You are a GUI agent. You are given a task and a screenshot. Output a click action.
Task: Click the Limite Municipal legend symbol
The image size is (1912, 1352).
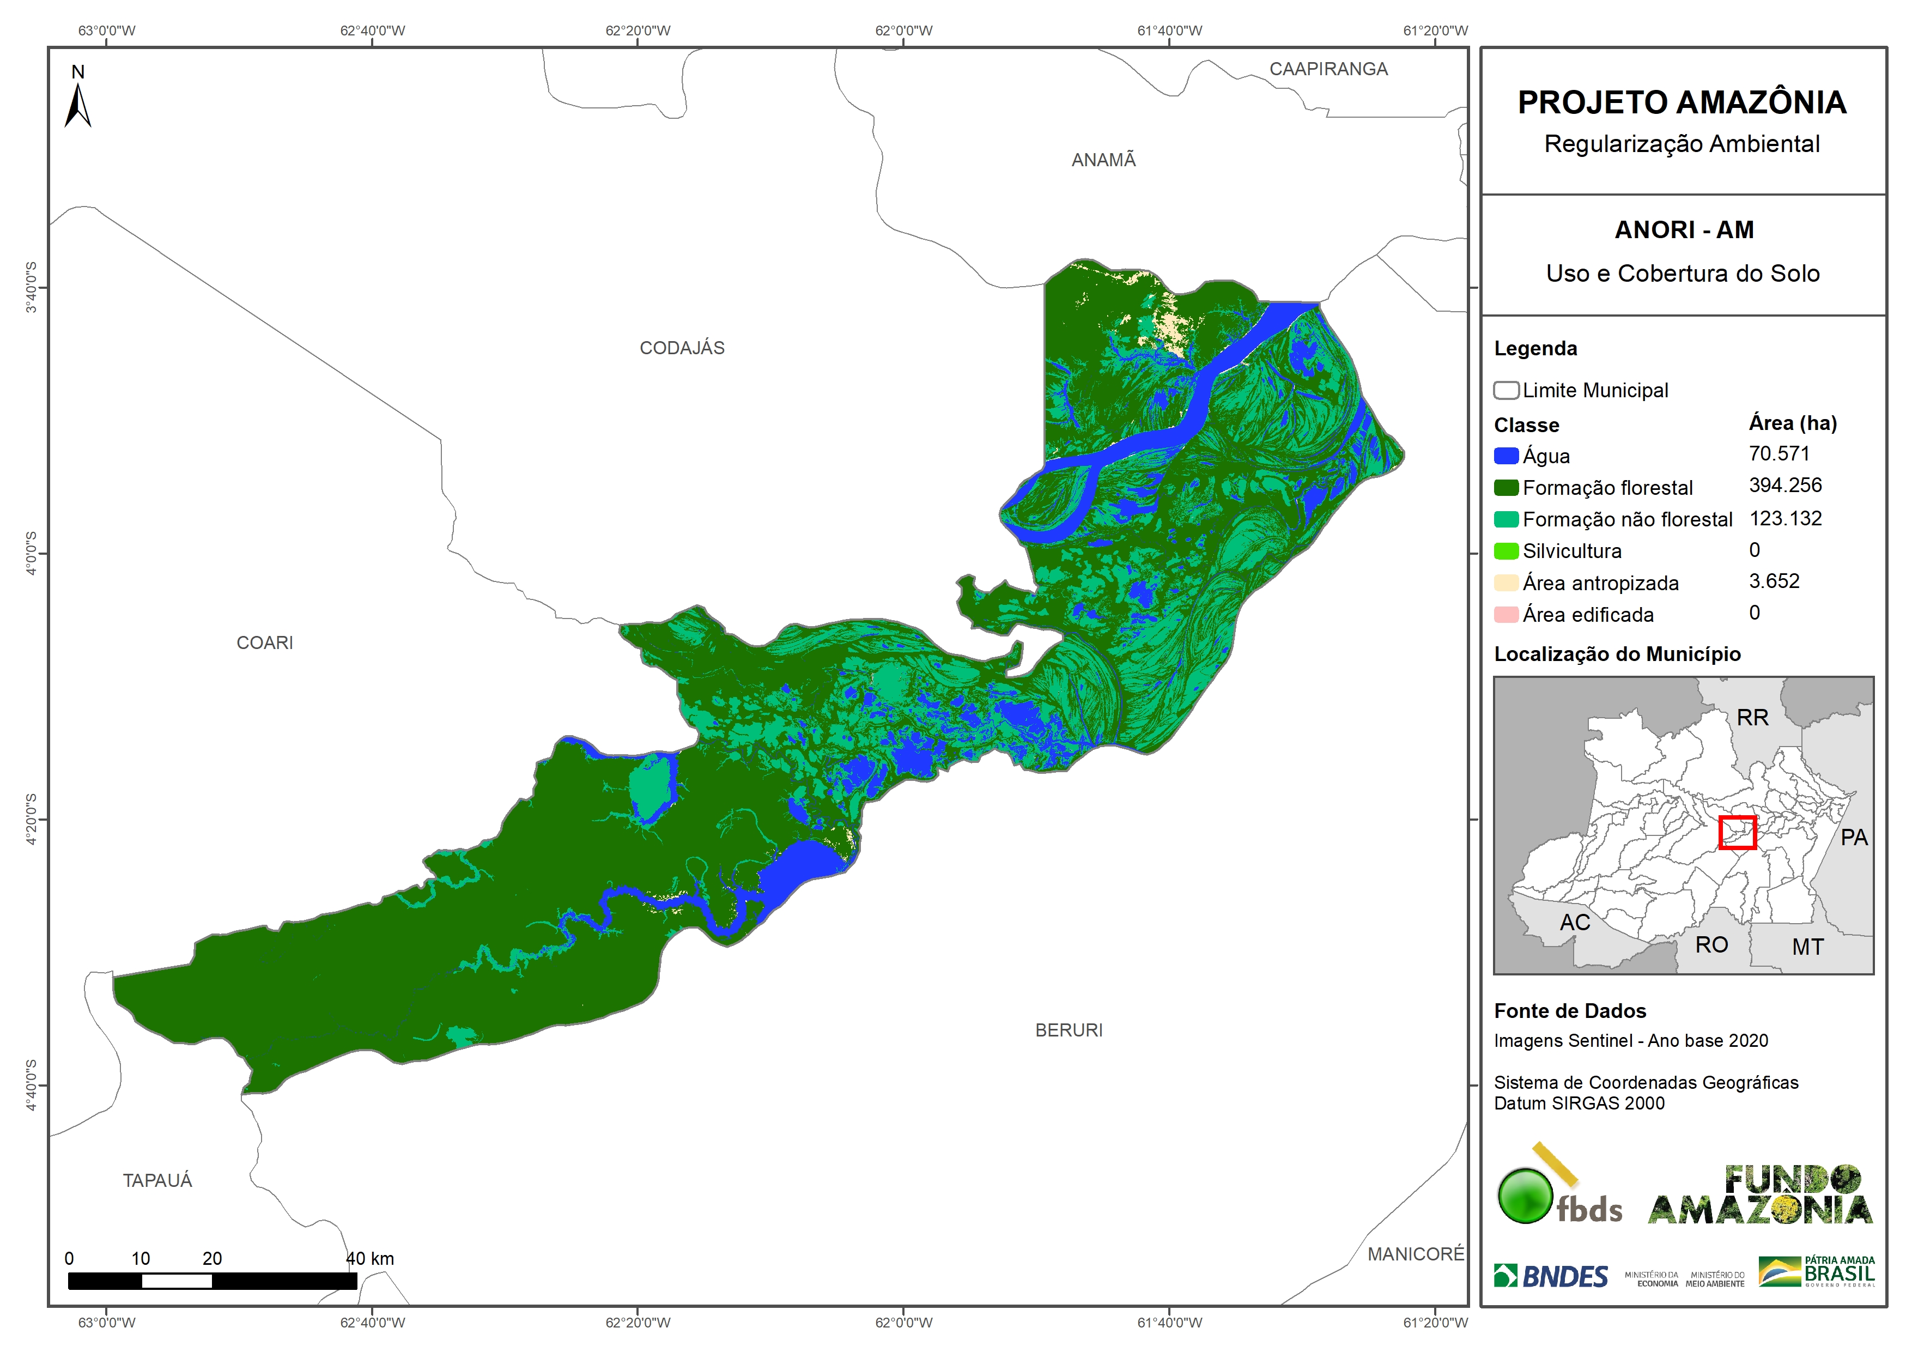[1506, 391]
